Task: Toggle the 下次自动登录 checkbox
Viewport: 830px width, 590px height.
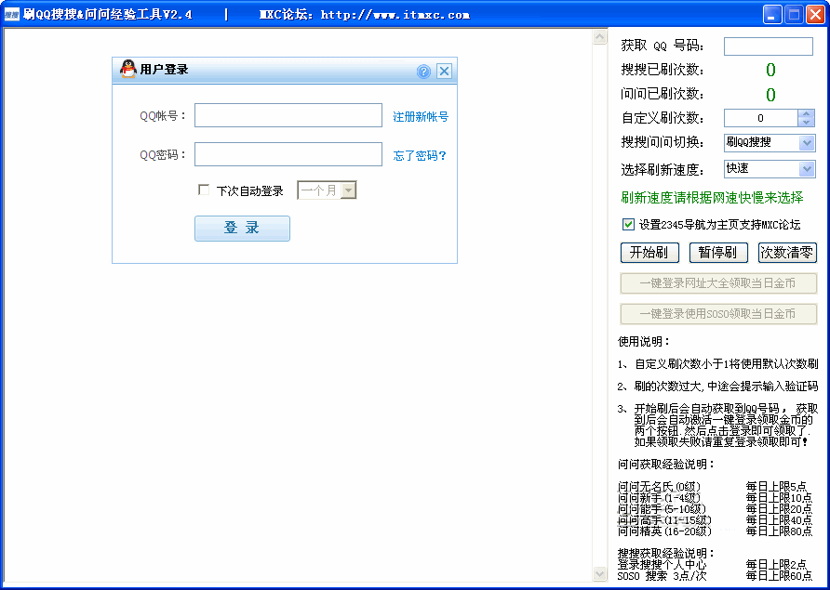Action: click(205, 190)
